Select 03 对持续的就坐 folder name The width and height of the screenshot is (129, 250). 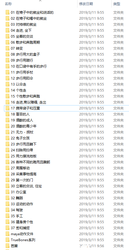[x=24, y=25]
